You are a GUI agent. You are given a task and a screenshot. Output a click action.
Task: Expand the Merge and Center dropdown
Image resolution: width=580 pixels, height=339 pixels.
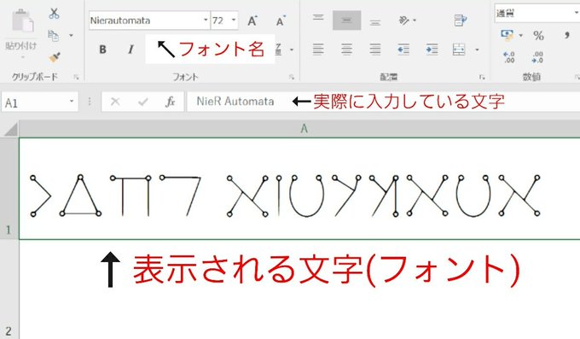(477, 50)
